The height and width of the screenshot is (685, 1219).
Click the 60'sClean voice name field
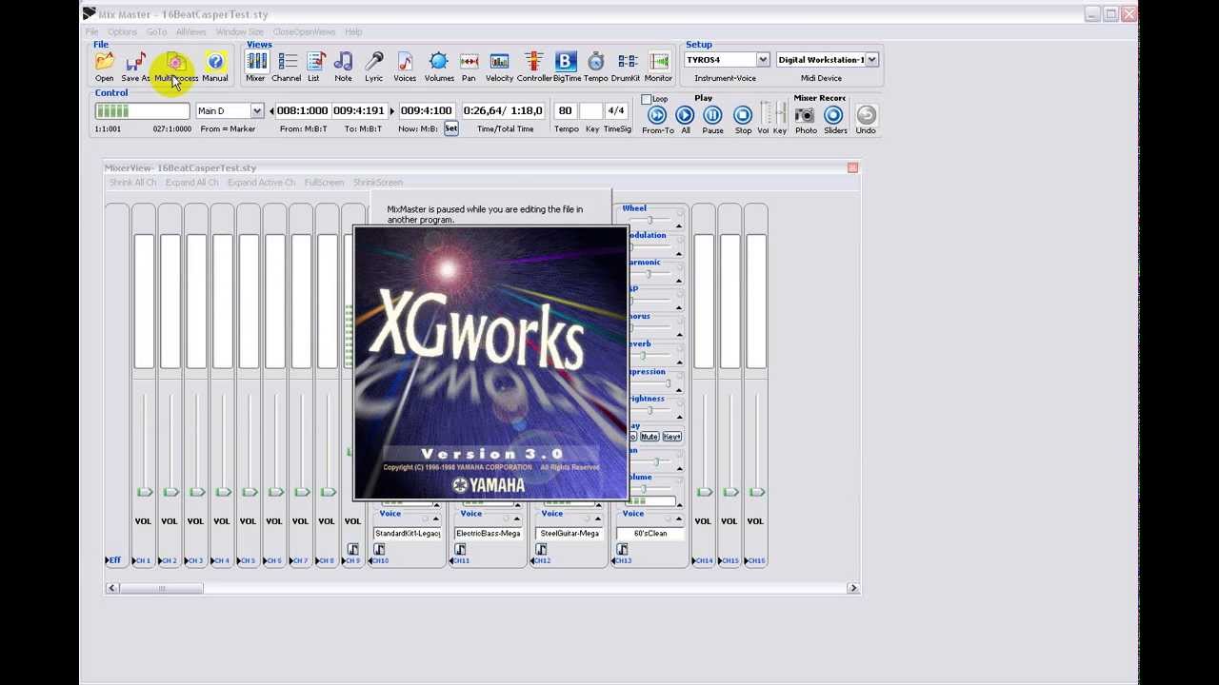pos(650,534)
